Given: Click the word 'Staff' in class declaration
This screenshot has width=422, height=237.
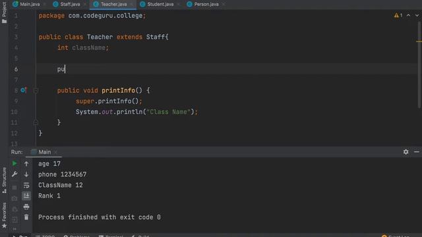Looking at the screenshot, I should [156, 37].
